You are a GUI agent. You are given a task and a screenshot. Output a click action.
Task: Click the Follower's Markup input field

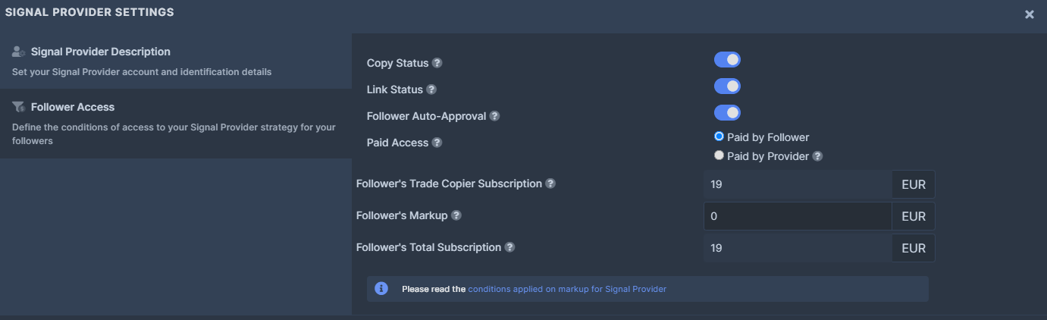tap(797, 216)
